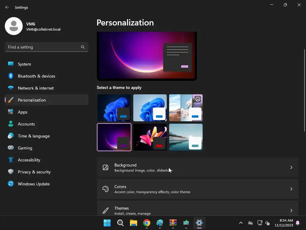The height and width of the screenshot is (230, 306).
Task: Go to Apps settings
Action: pyautogui.click(x=47, y=112)
